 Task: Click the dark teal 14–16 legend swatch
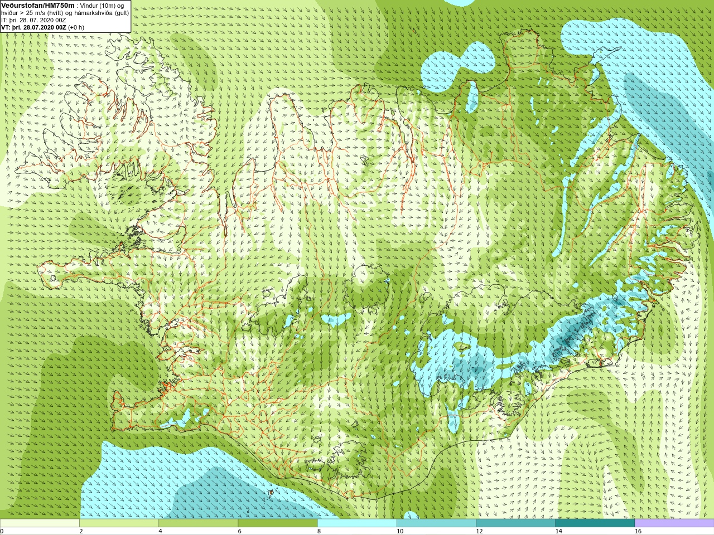tap(595, 523)
